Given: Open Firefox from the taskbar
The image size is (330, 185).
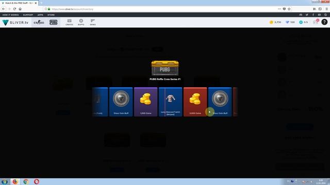Looking at the screenshot, I should click(x=15, y=181).
